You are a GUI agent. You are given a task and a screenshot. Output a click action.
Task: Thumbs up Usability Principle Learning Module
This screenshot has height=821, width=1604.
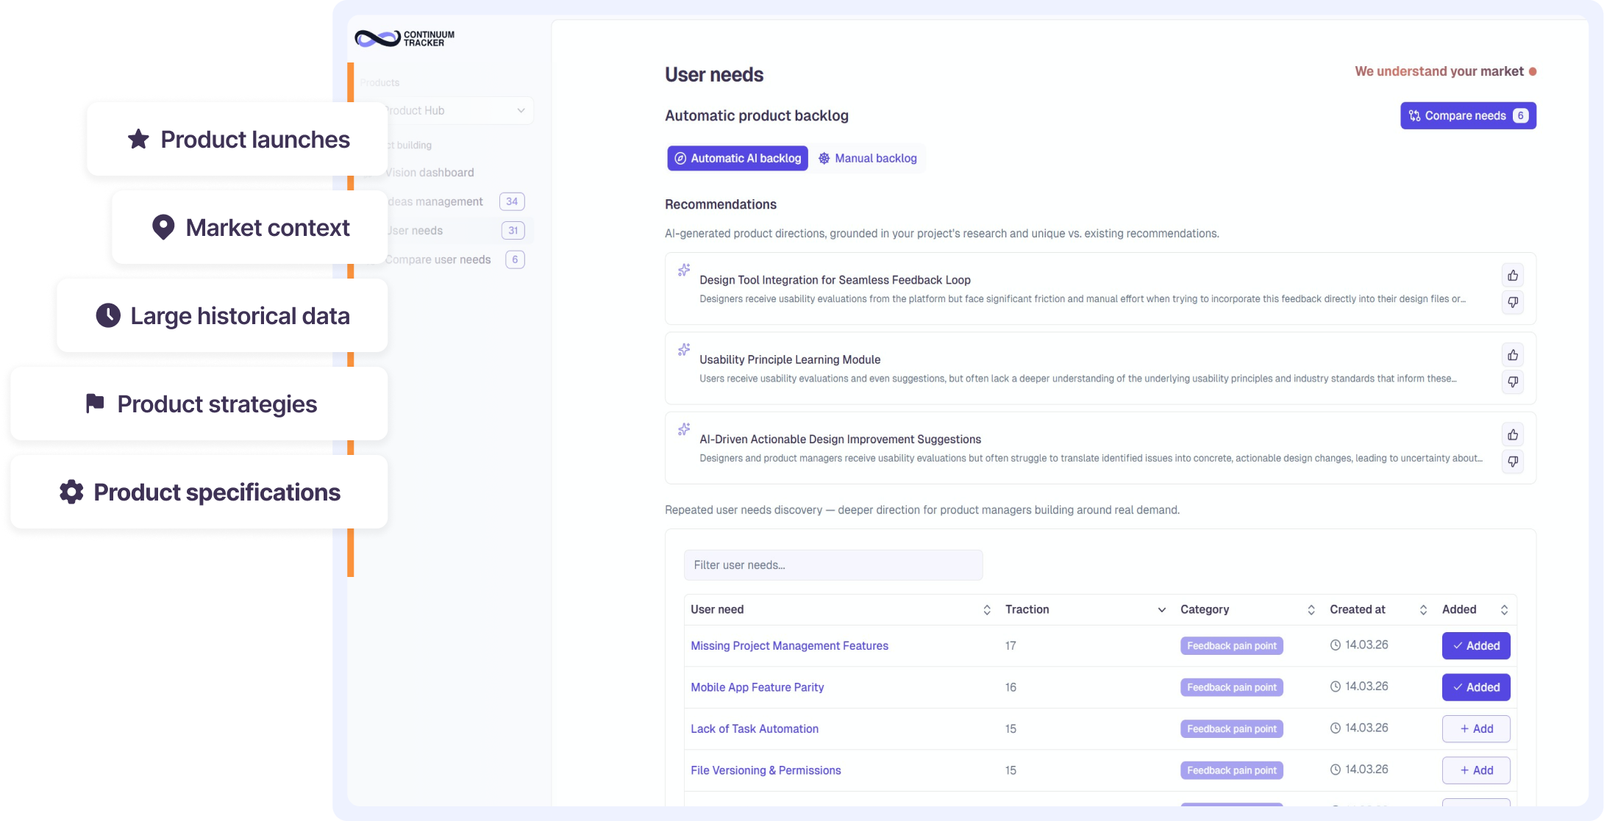click(1513, 355)
